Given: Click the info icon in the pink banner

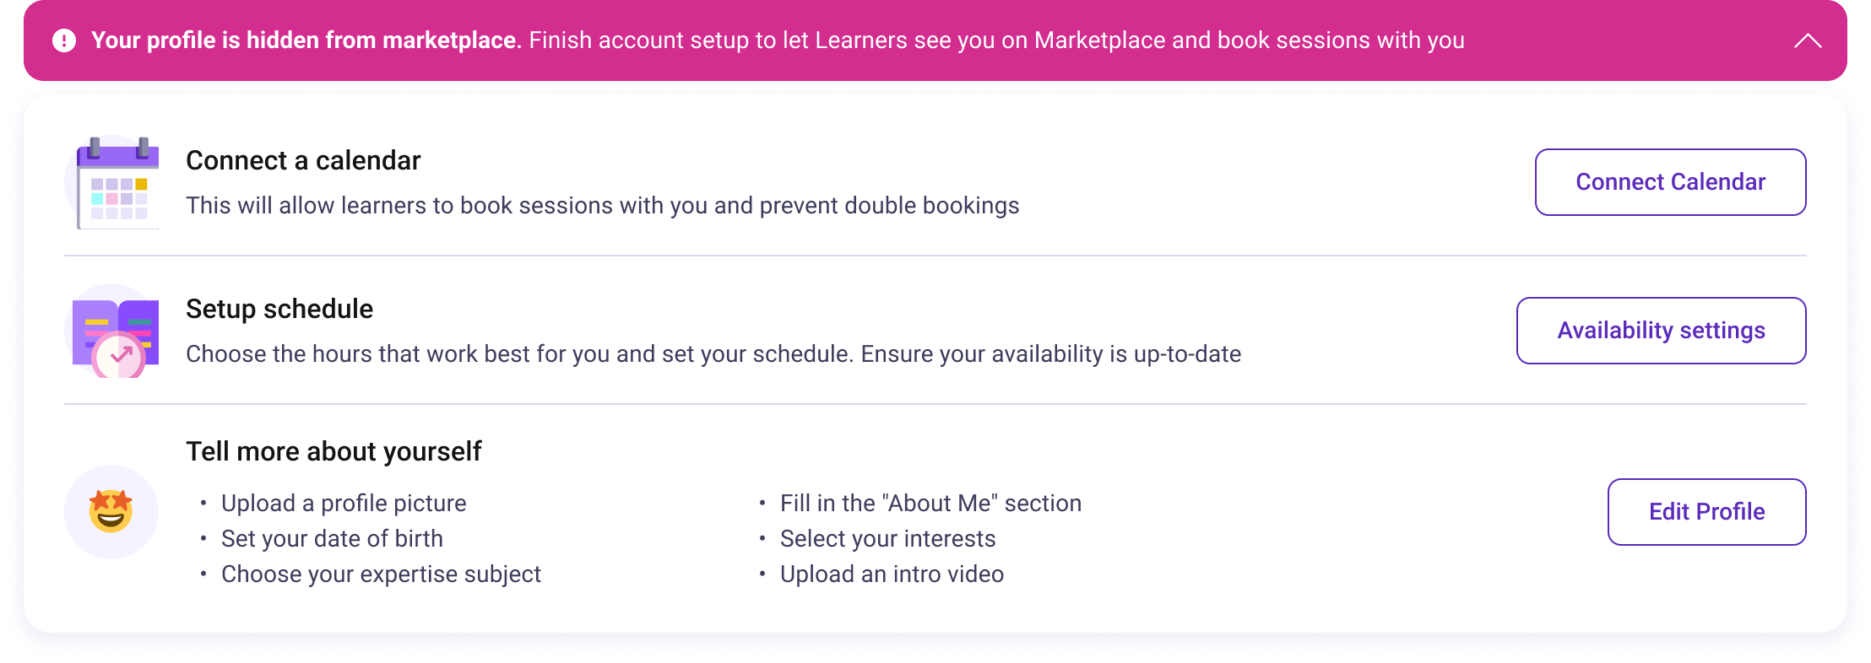Looking at the screenshot, I should pos(64,39).
